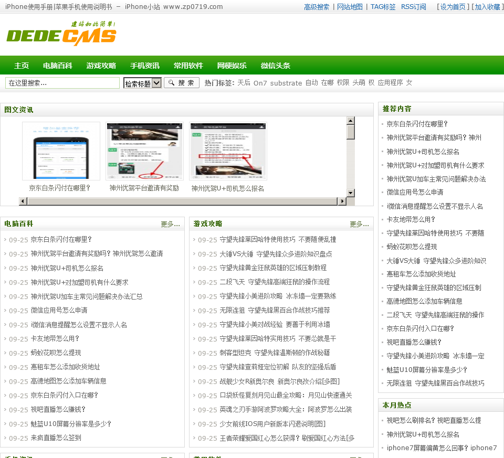Viewport: 504px width, 458px height.
Task: Click the 图文资讯 section heading
Action: coord(19,110)
